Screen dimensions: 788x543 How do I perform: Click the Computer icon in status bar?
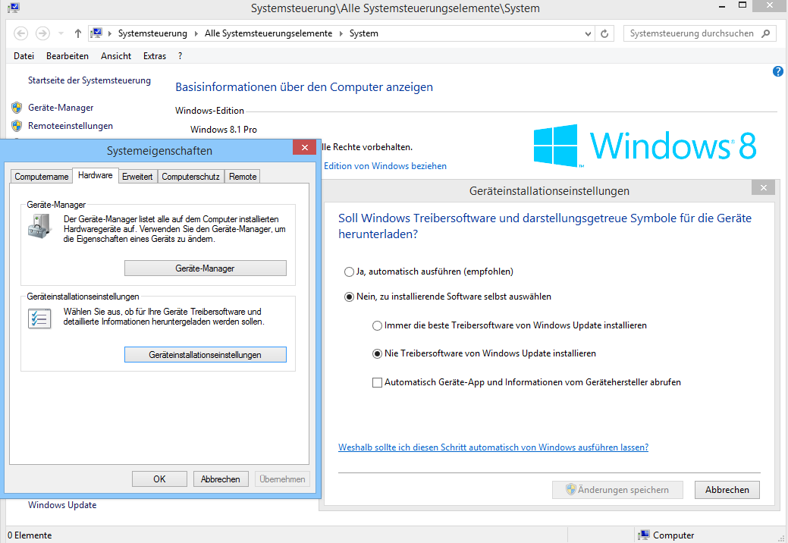(x=644, y=535)
